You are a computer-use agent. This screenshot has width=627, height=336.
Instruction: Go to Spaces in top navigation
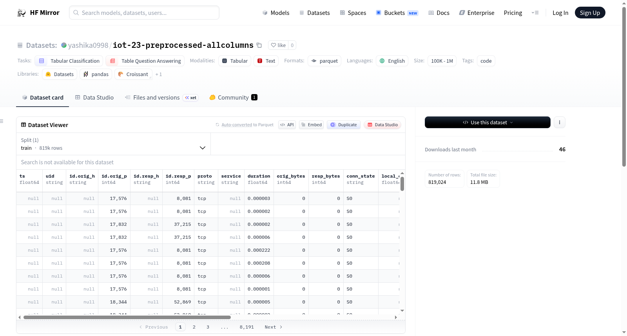click(353, 13)
